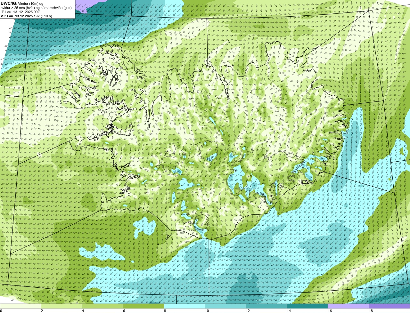Click the 10–12 m/s cyan legend swatch
Screen dimensions: 410x313
(225, 306)
